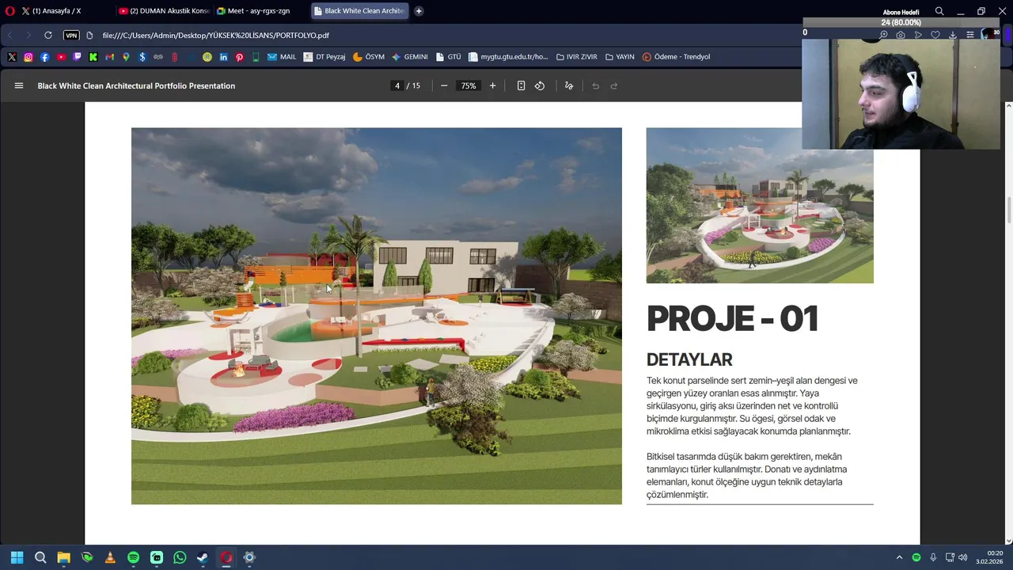The width and height of the screenshot is (1013, 570).
Task: Click the PDF vertical scrollbar thumb
Action: [x=1008, y=210]
